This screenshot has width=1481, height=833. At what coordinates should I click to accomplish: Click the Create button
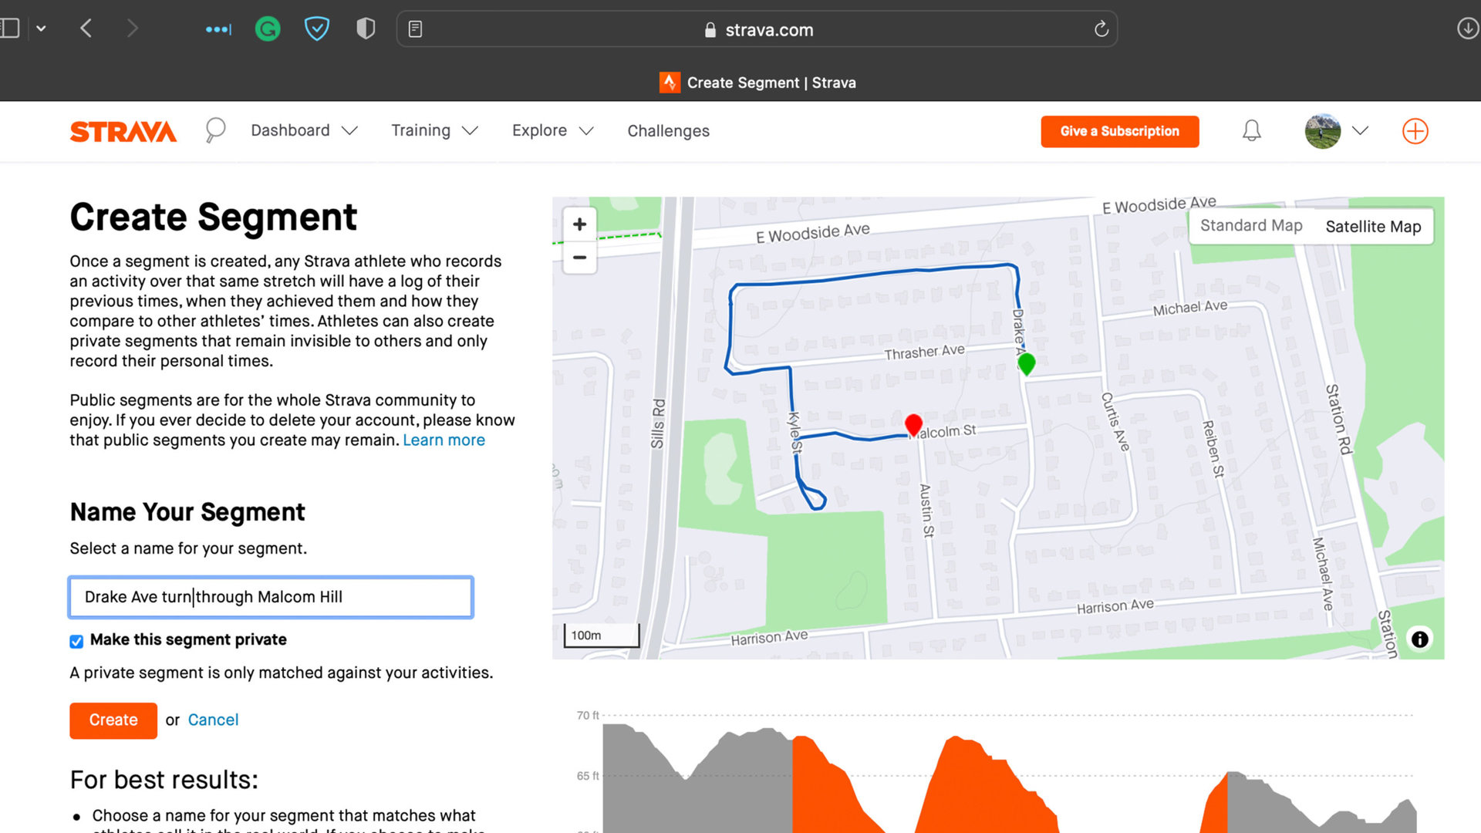(x=113, y=720)
